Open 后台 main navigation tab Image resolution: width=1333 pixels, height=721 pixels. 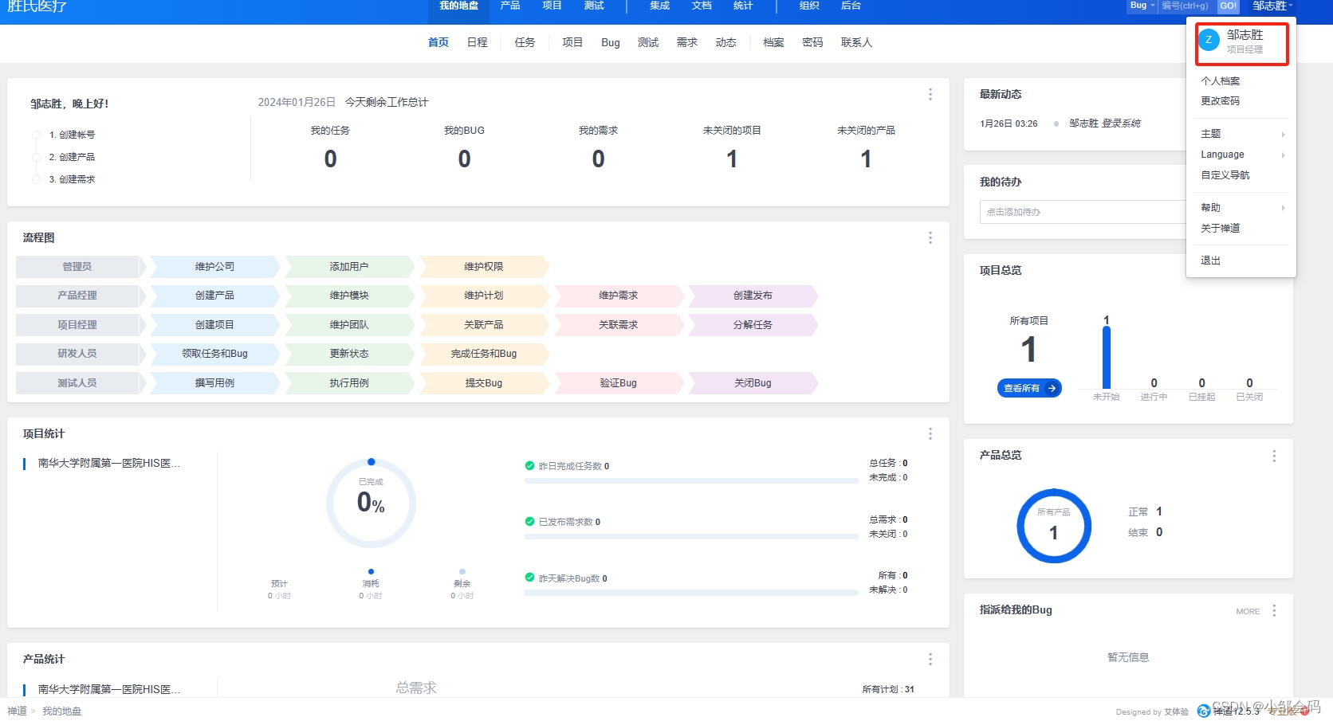(851, 6)
